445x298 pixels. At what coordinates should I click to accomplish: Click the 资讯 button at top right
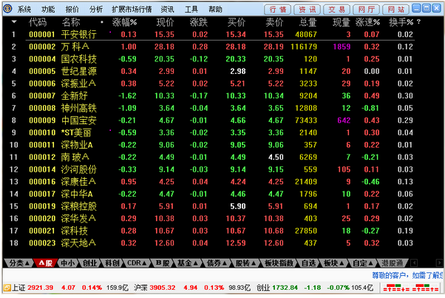[307, 10]
